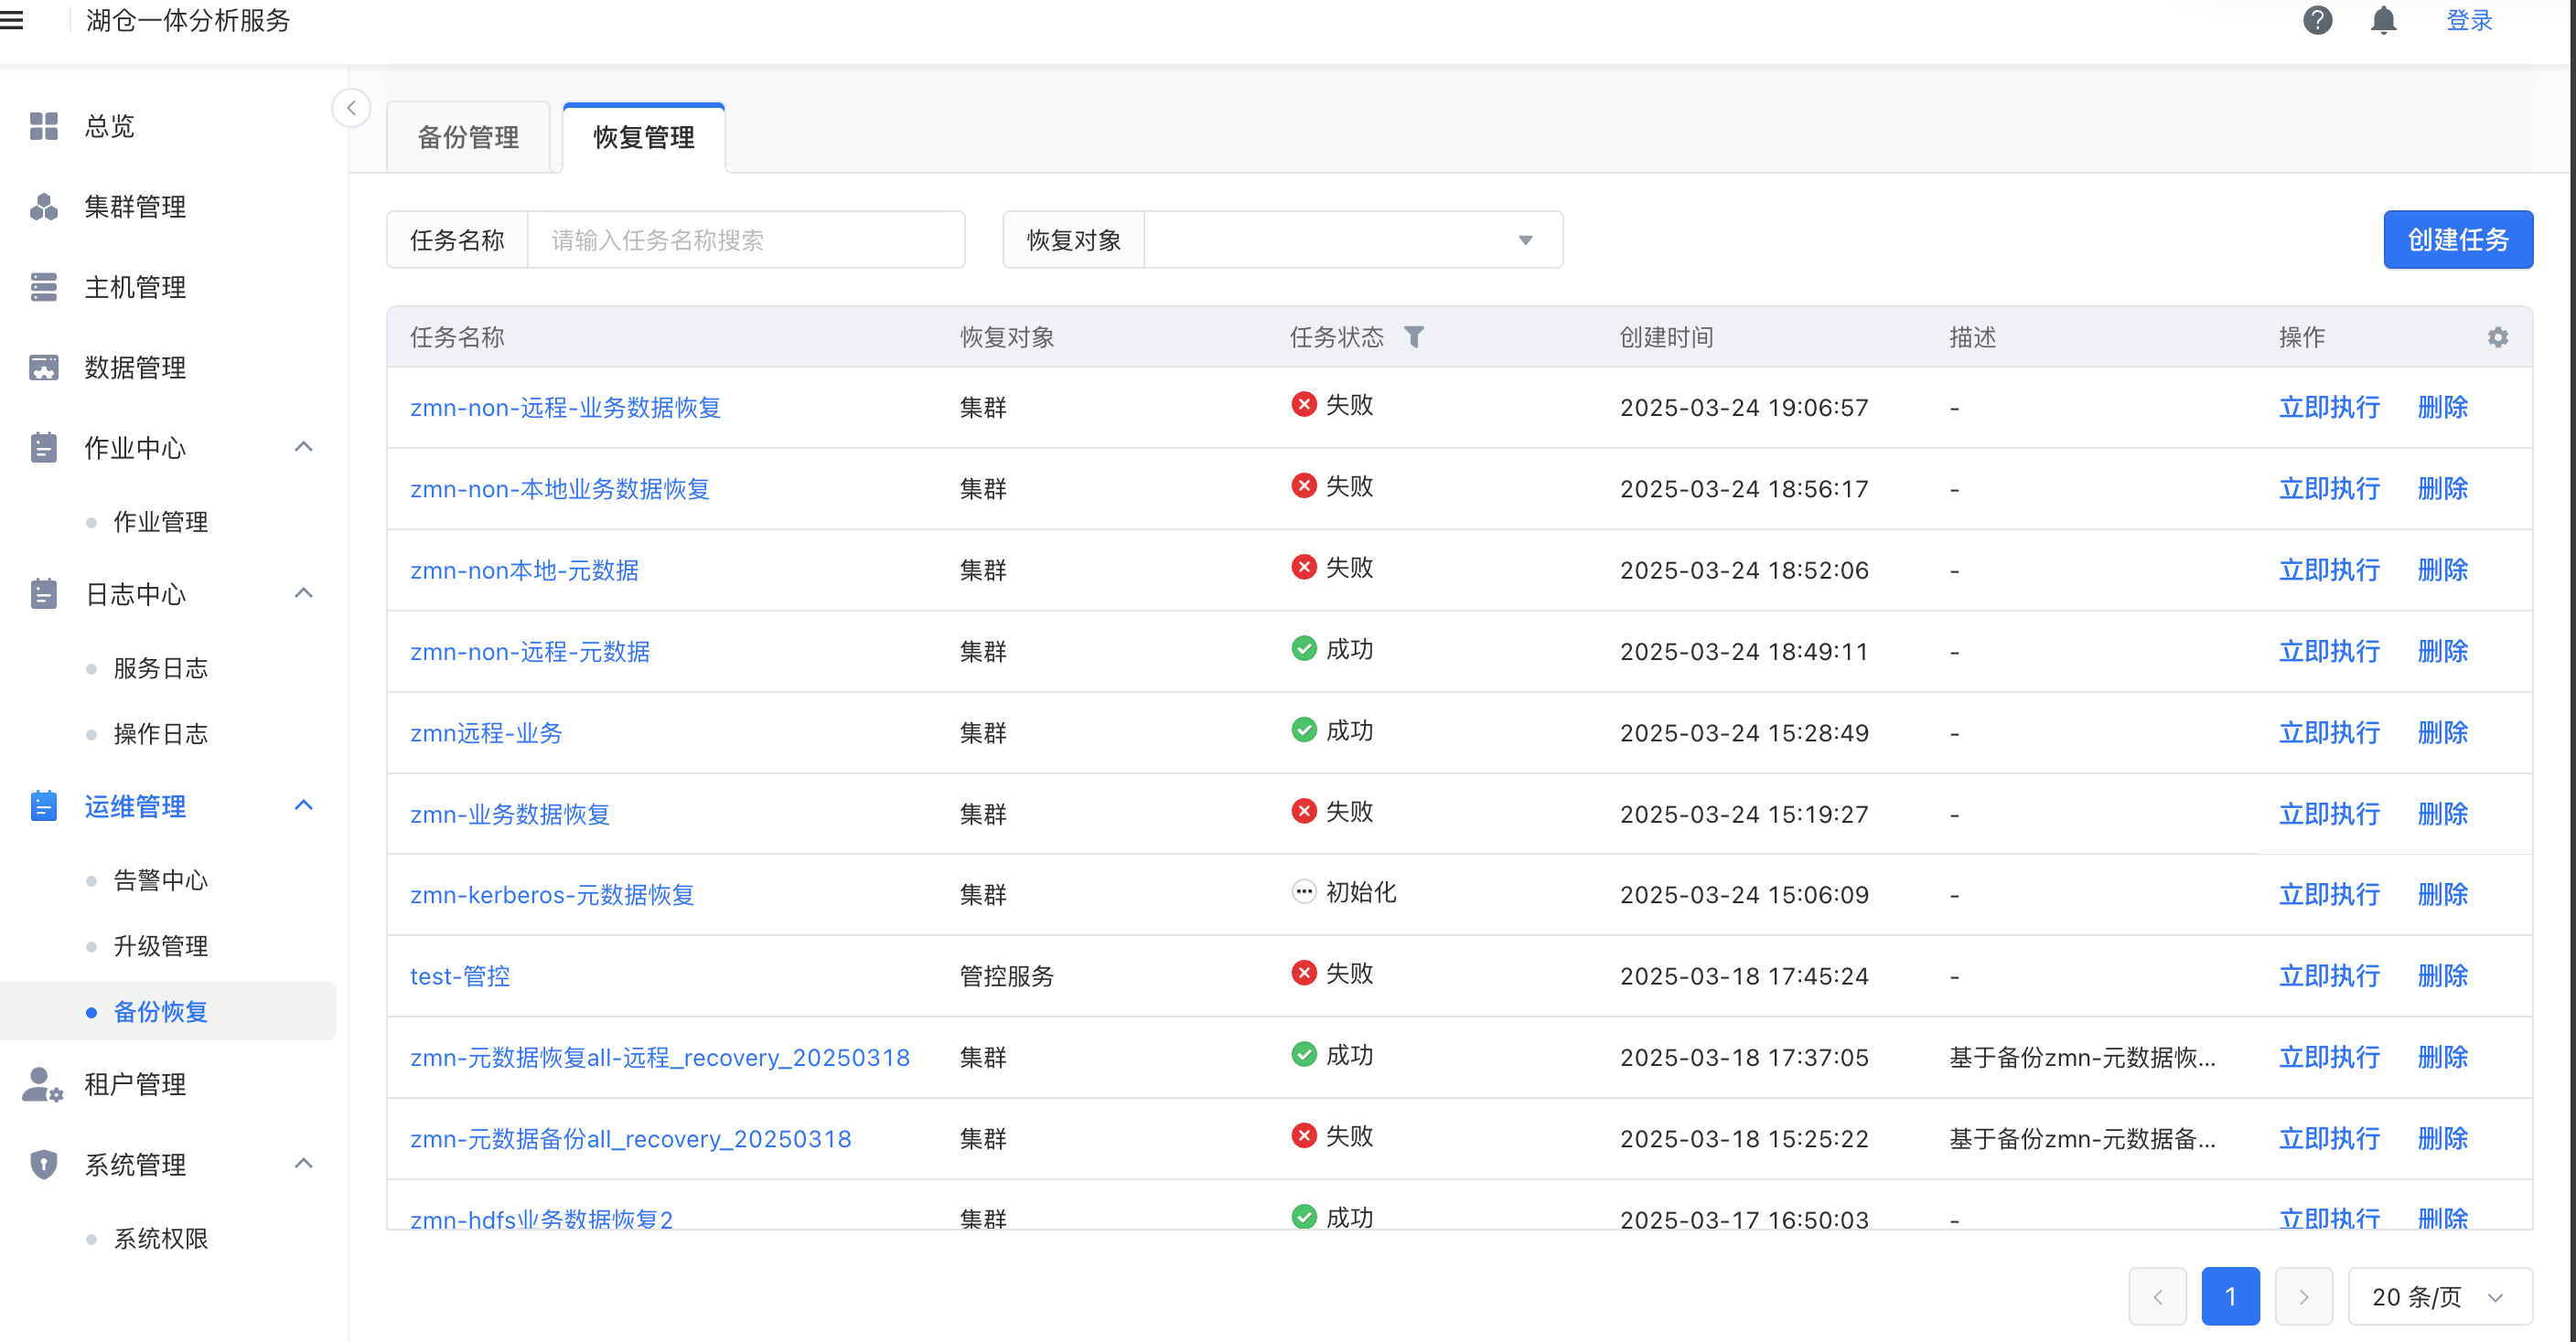Image resolution: width=2576 pixels, height=1342 pixels.
Task: Open the 恢复对象 dropdown
Action: pos(1352,240)
